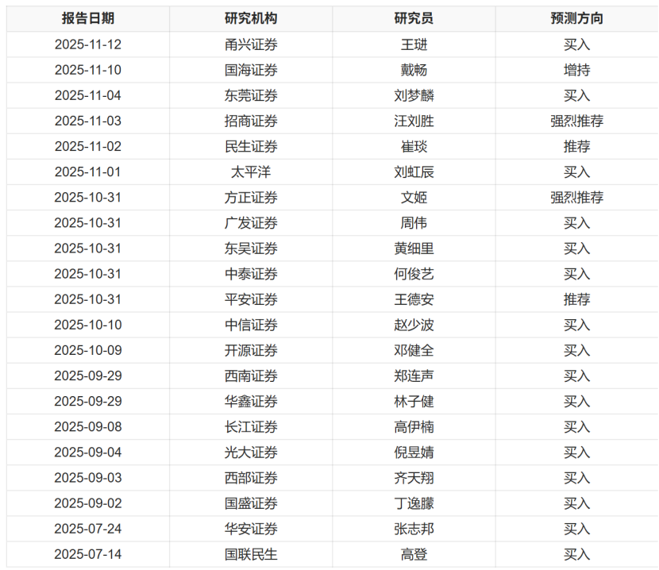Click the 报告日期 column header
Image resolution: width=659 pixels, height=570 pixels.
pyautogui.click(x=88, y=19)
